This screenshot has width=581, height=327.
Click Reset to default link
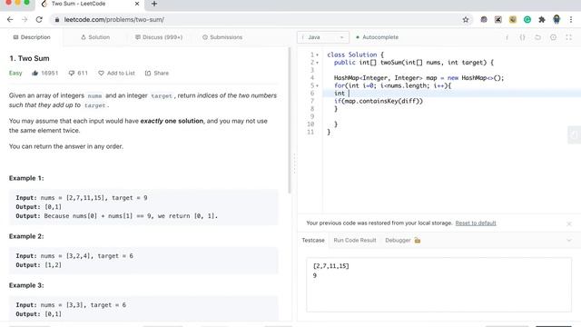tap(476, 223)
